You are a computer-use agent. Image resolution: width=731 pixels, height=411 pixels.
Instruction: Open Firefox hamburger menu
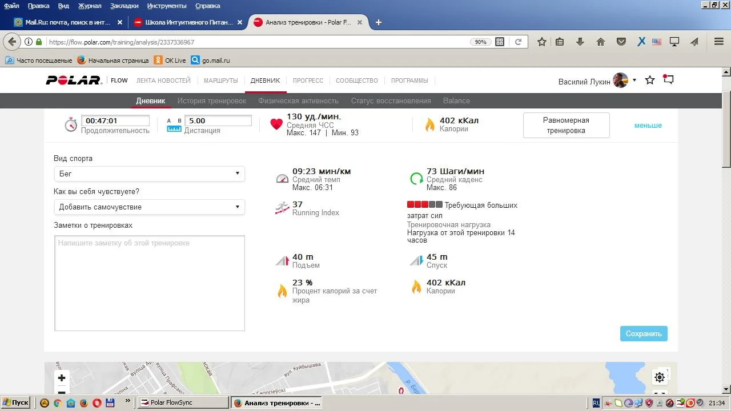[x=719, y=42]
